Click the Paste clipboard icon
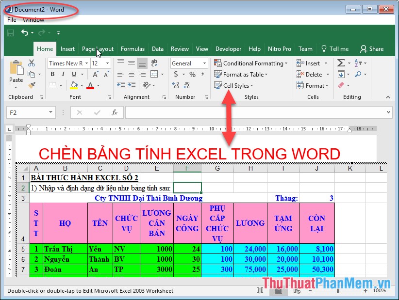Screen dimensions: 399x300 click(17, 68)
